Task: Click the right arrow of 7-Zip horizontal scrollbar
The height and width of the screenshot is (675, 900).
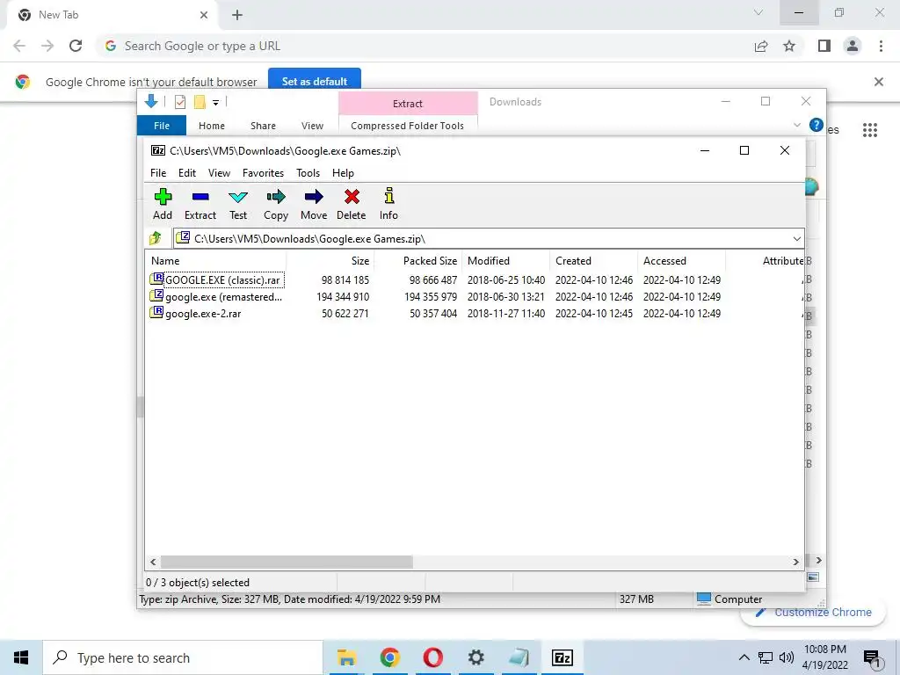Action: (795, 562)
